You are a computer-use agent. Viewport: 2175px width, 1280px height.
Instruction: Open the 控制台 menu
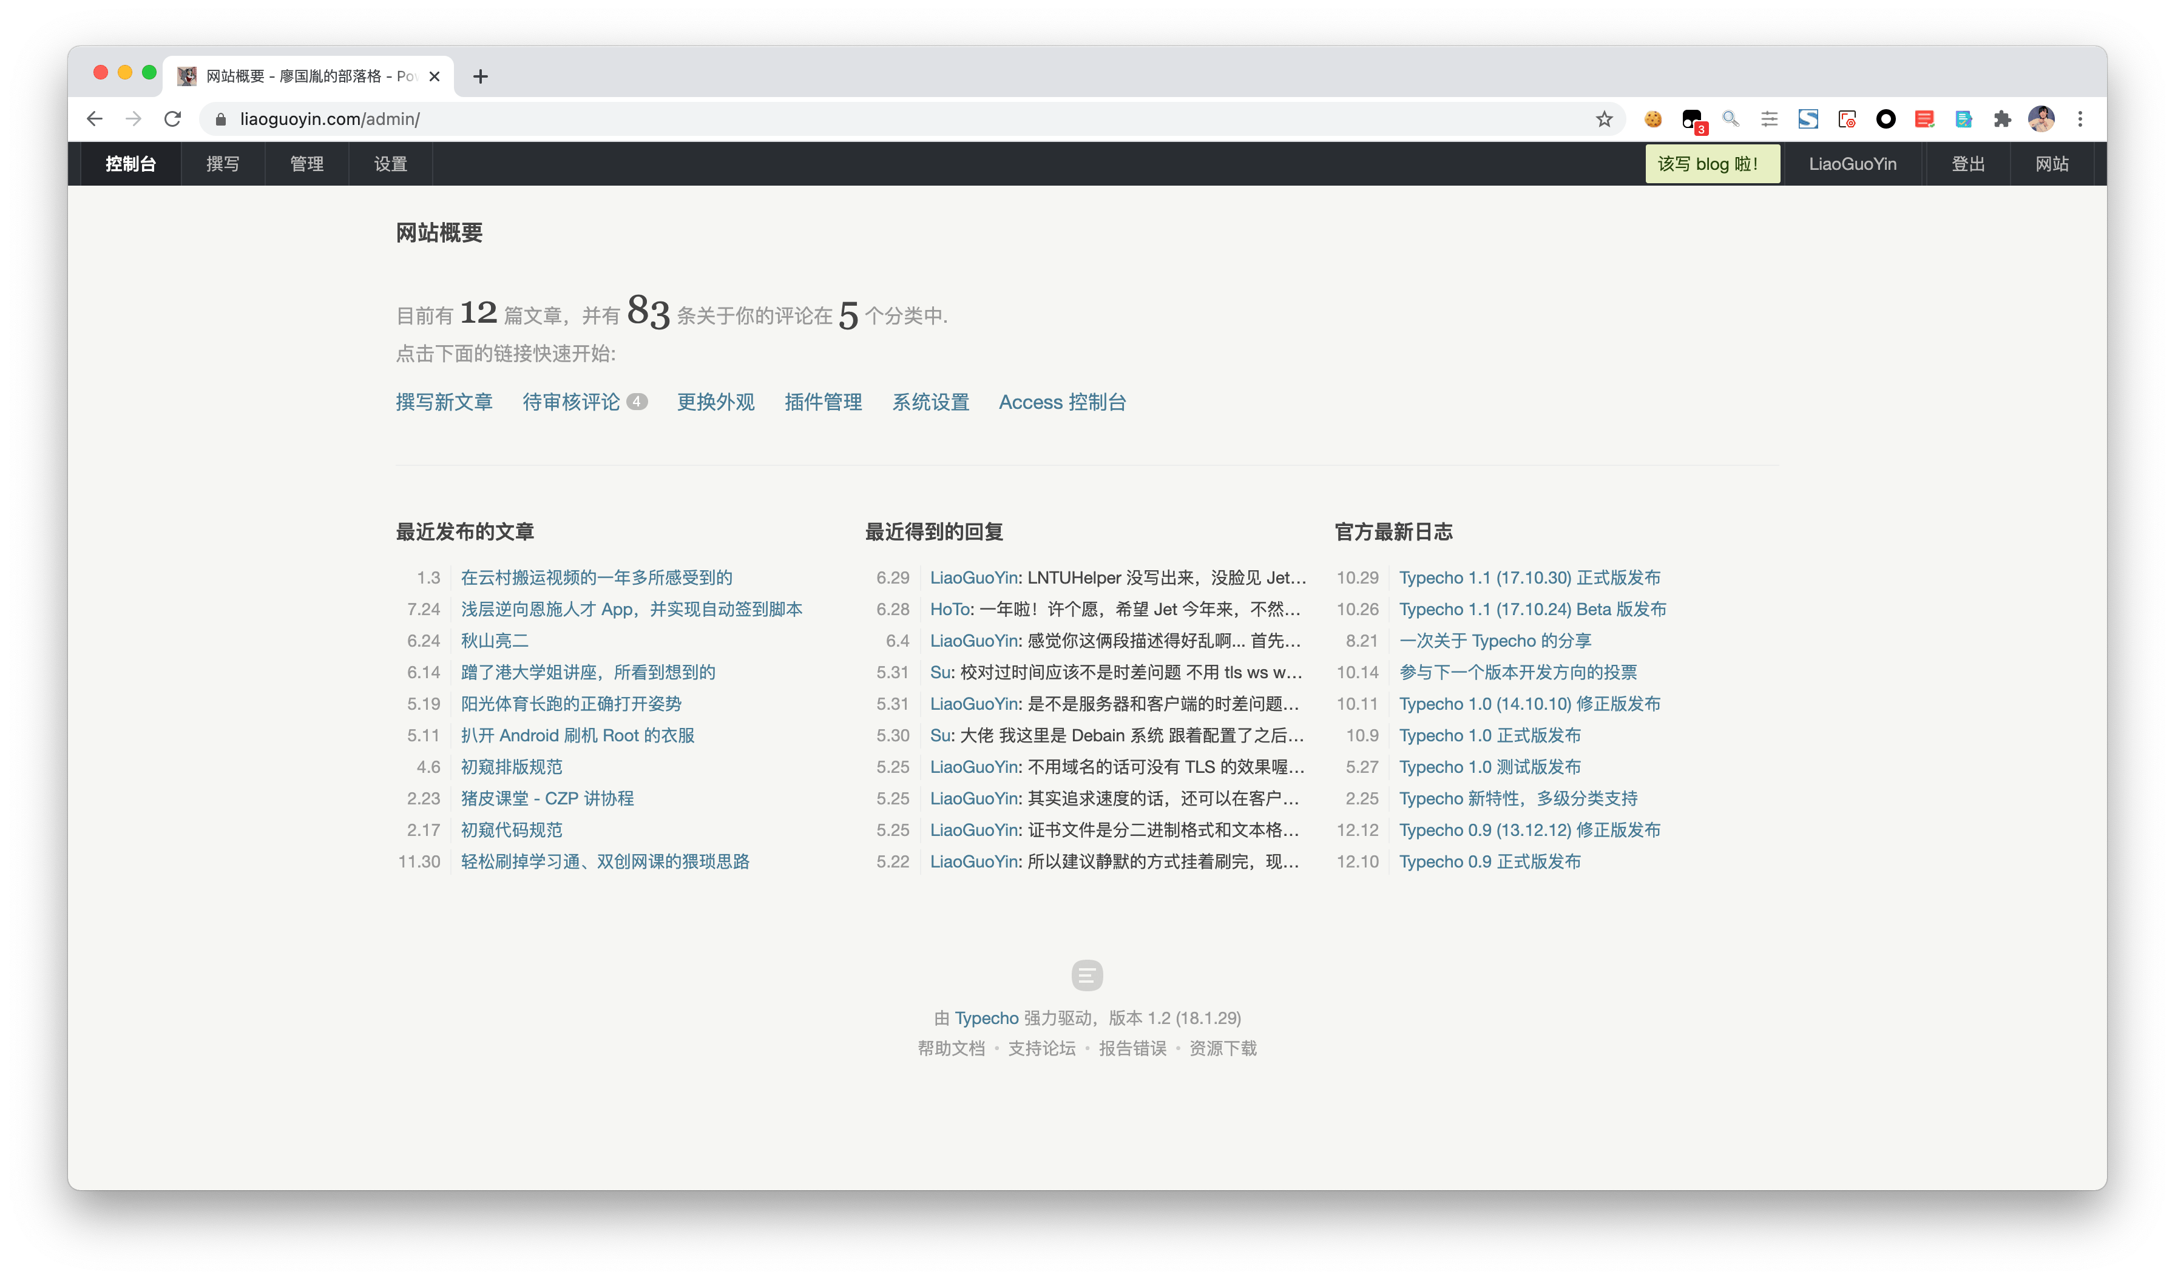click(130, 164)
